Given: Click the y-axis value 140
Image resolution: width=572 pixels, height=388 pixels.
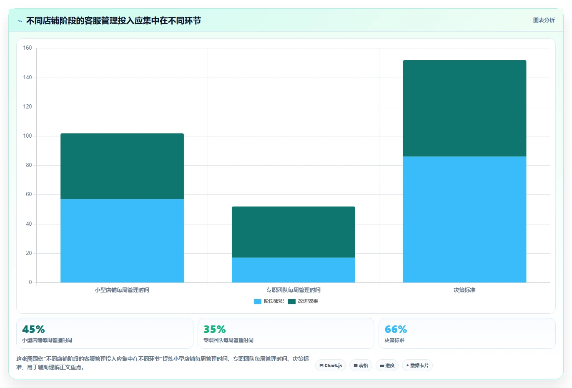Looking at the screenshot, I should click(28, 77).
